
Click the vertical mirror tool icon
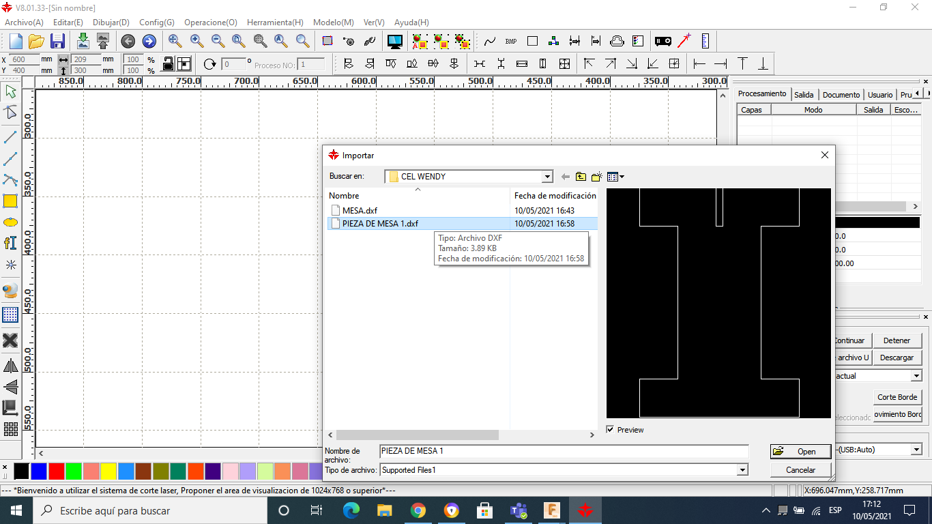10,387
